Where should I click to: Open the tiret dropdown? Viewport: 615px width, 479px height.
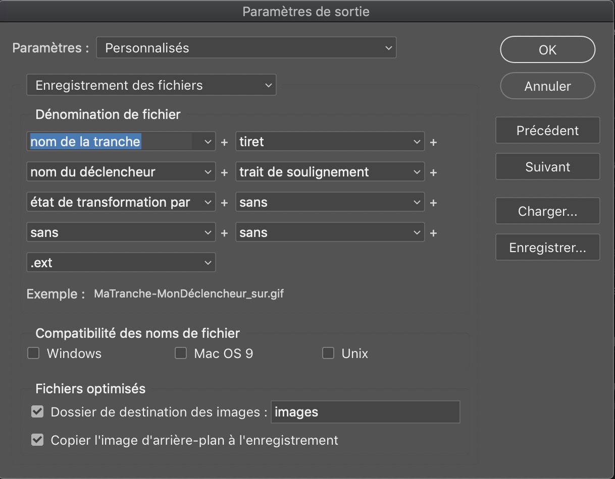(x=329, y=142)
